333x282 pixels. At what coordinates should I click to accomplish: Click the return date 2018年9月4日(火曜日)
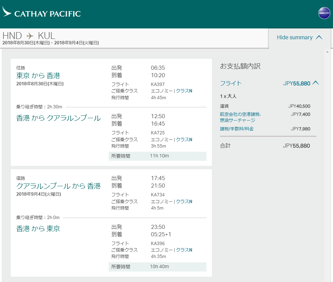39,194
